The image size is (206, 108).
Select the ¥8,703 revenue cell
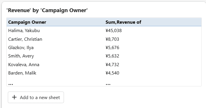[112, 39]
